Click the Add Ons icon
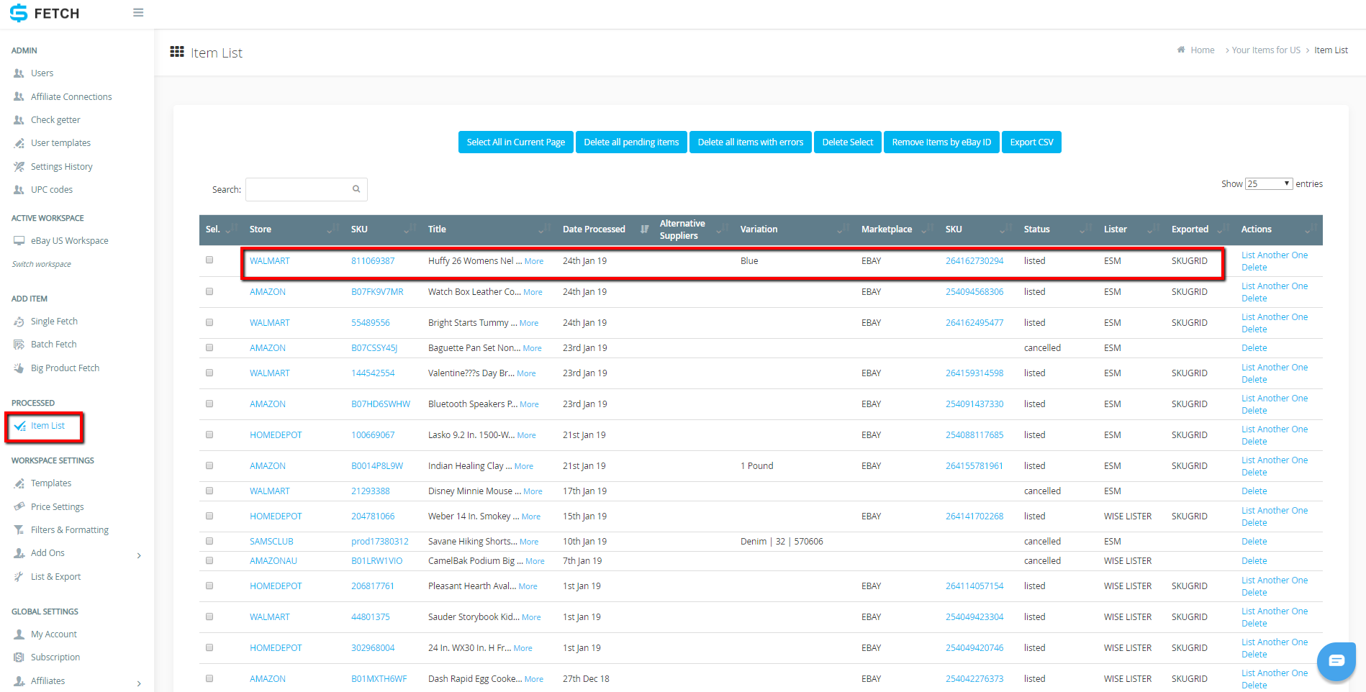This screenshot has height=692, width=1366. [x=19, y=553]
